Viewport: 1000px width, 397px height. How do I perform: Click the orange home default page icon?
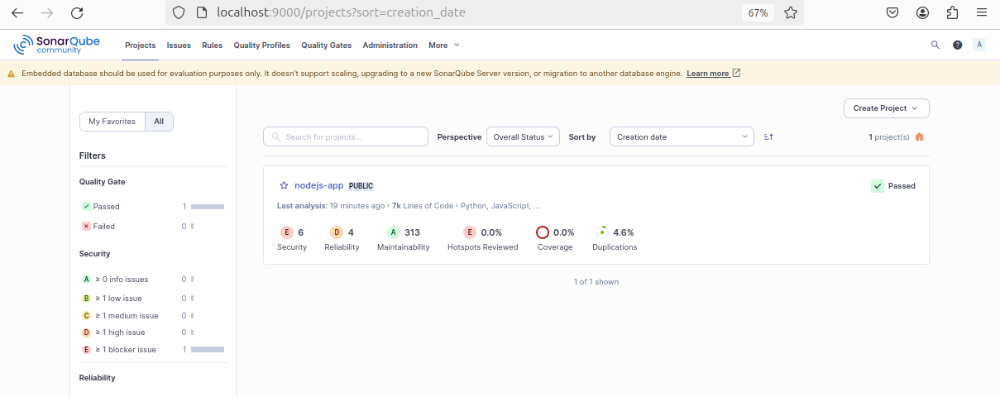click(920, 136)
